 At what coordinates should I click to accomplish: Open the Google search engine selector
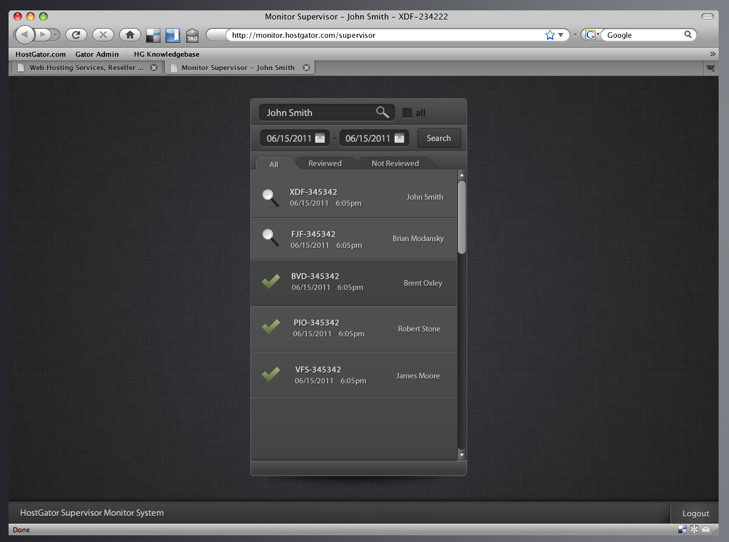(592, 35)
